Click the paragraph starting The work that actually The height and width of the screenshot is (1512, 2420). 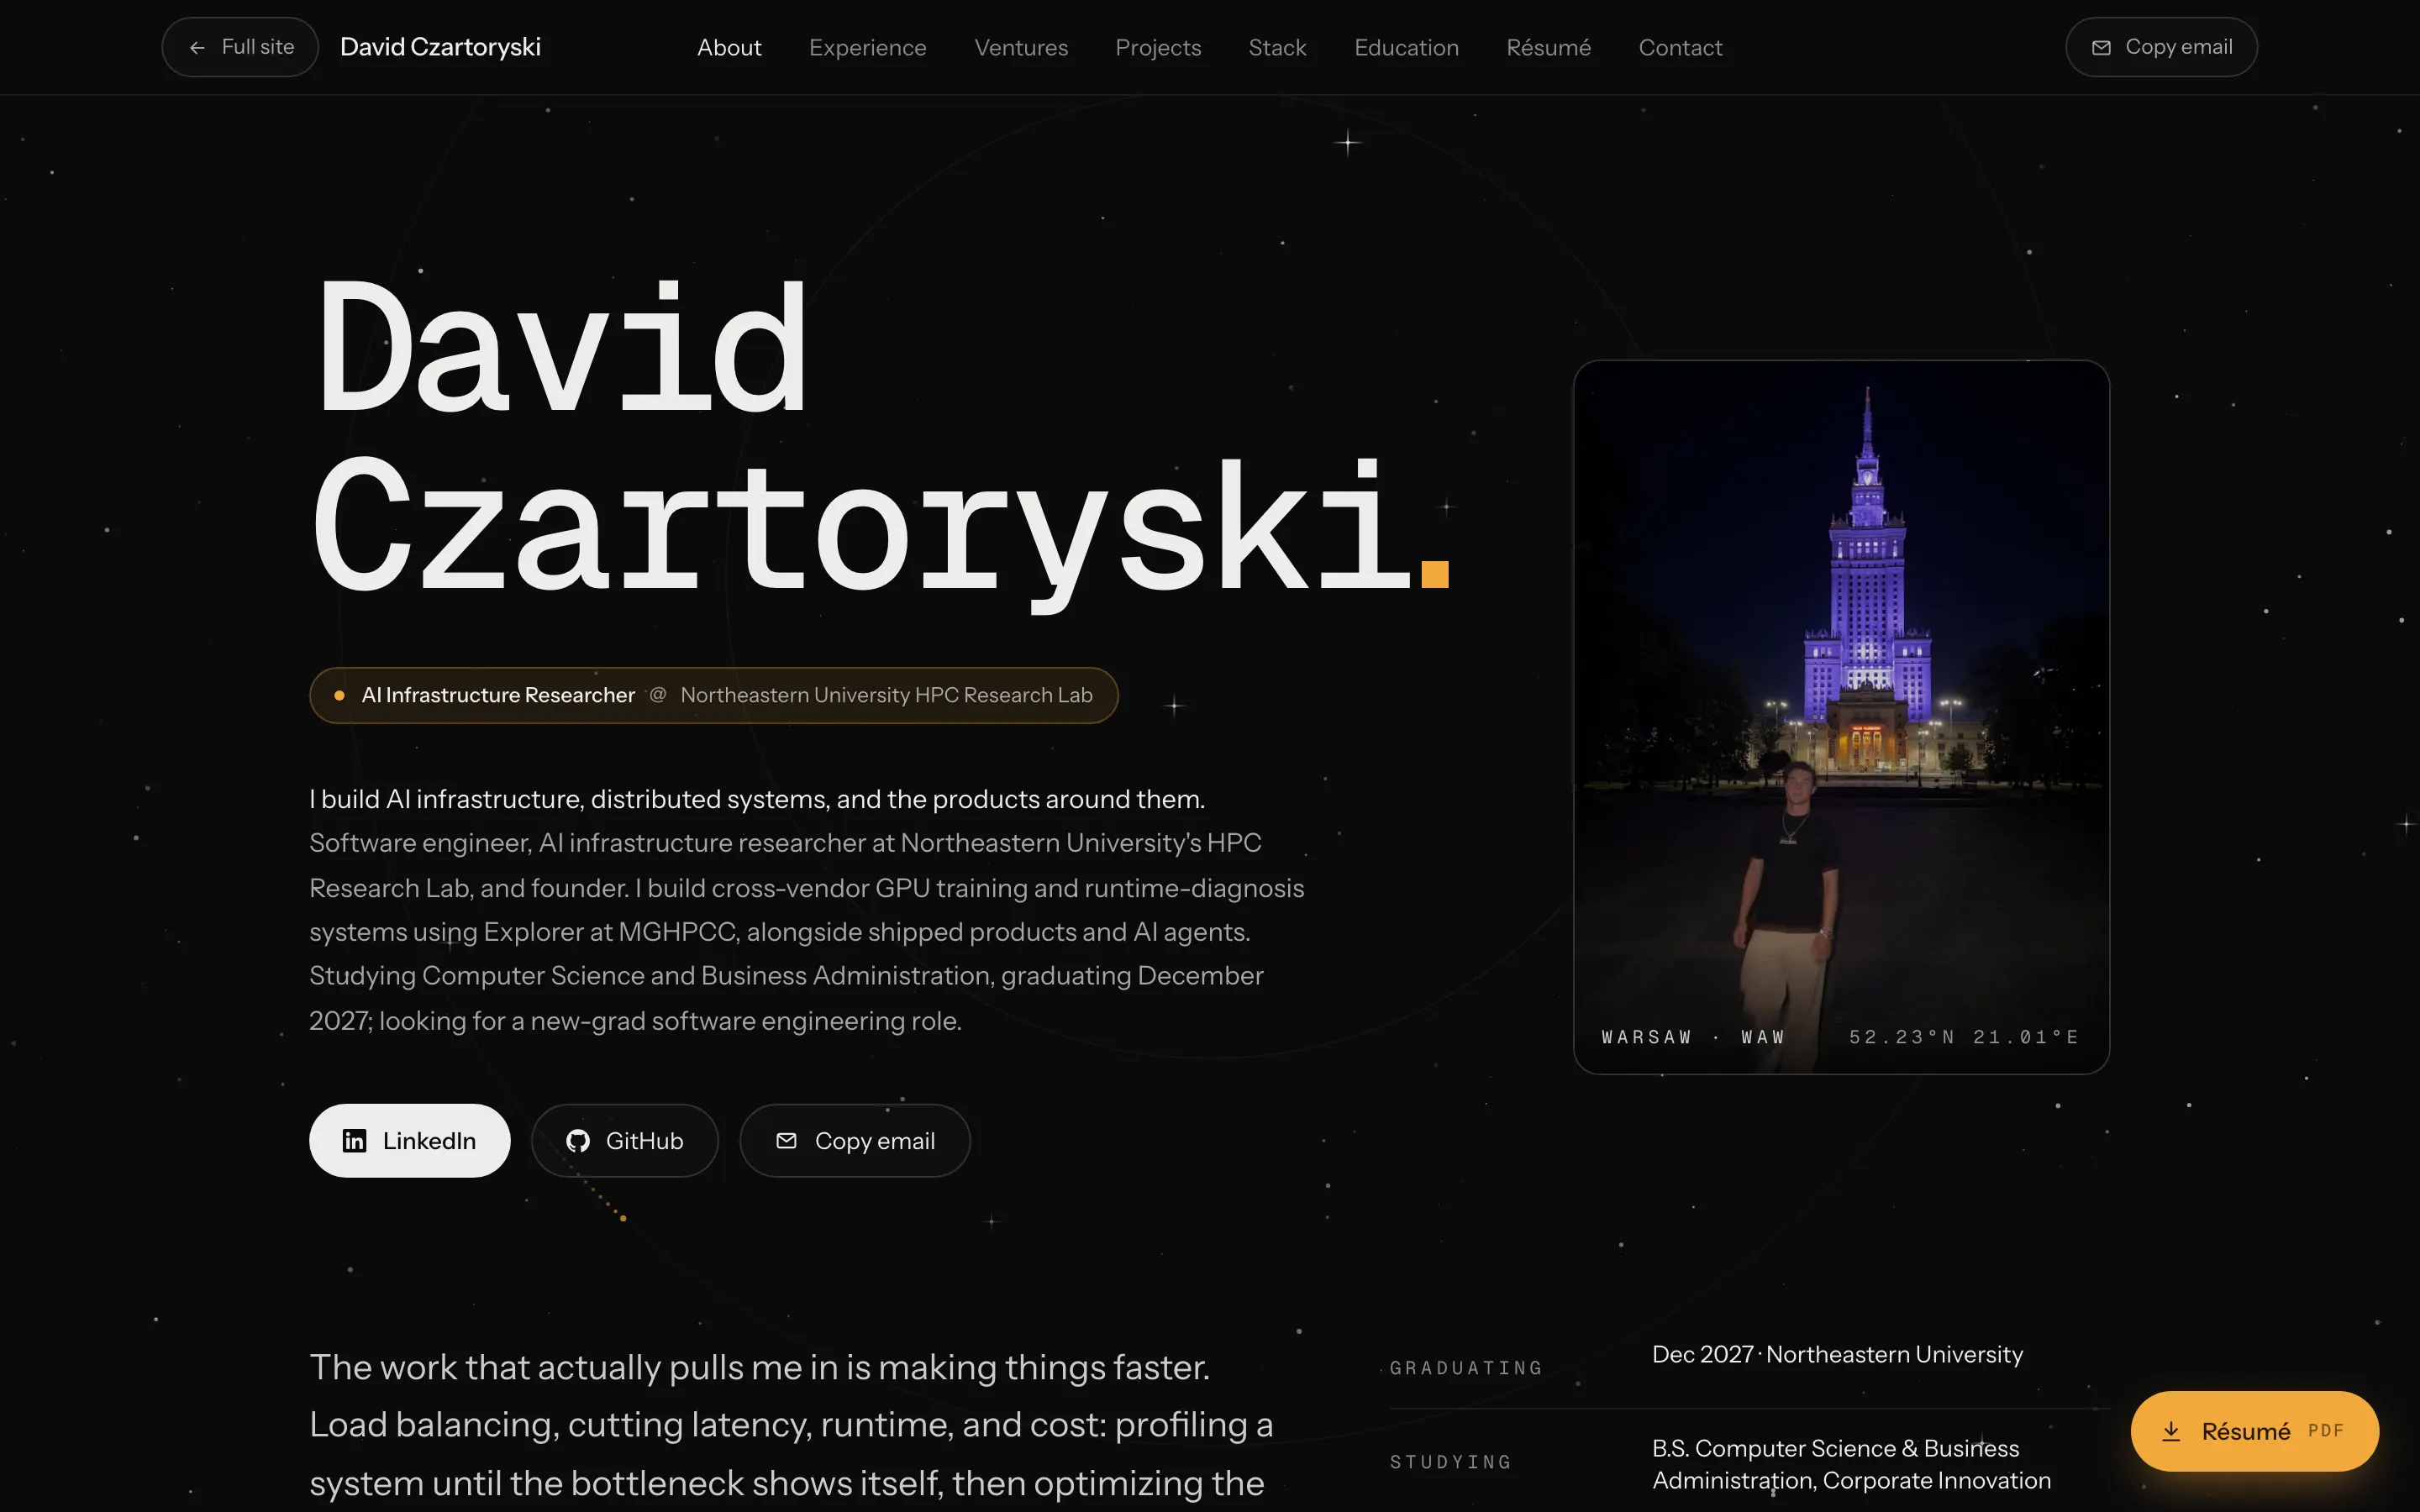[x=790, y=1425]
